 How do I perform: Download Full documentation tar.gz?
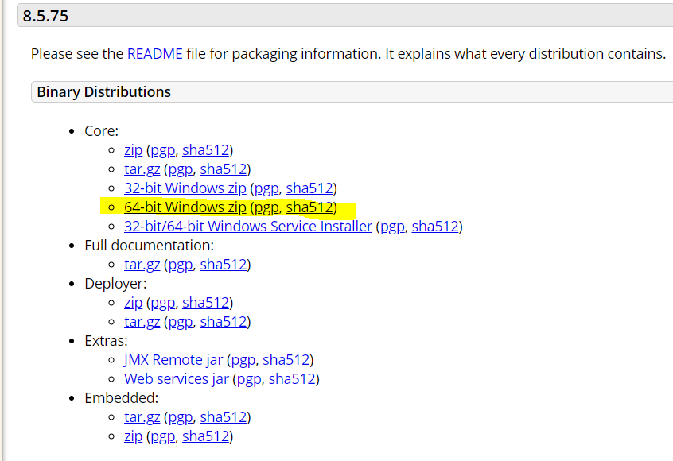click(x=142, y=265)
